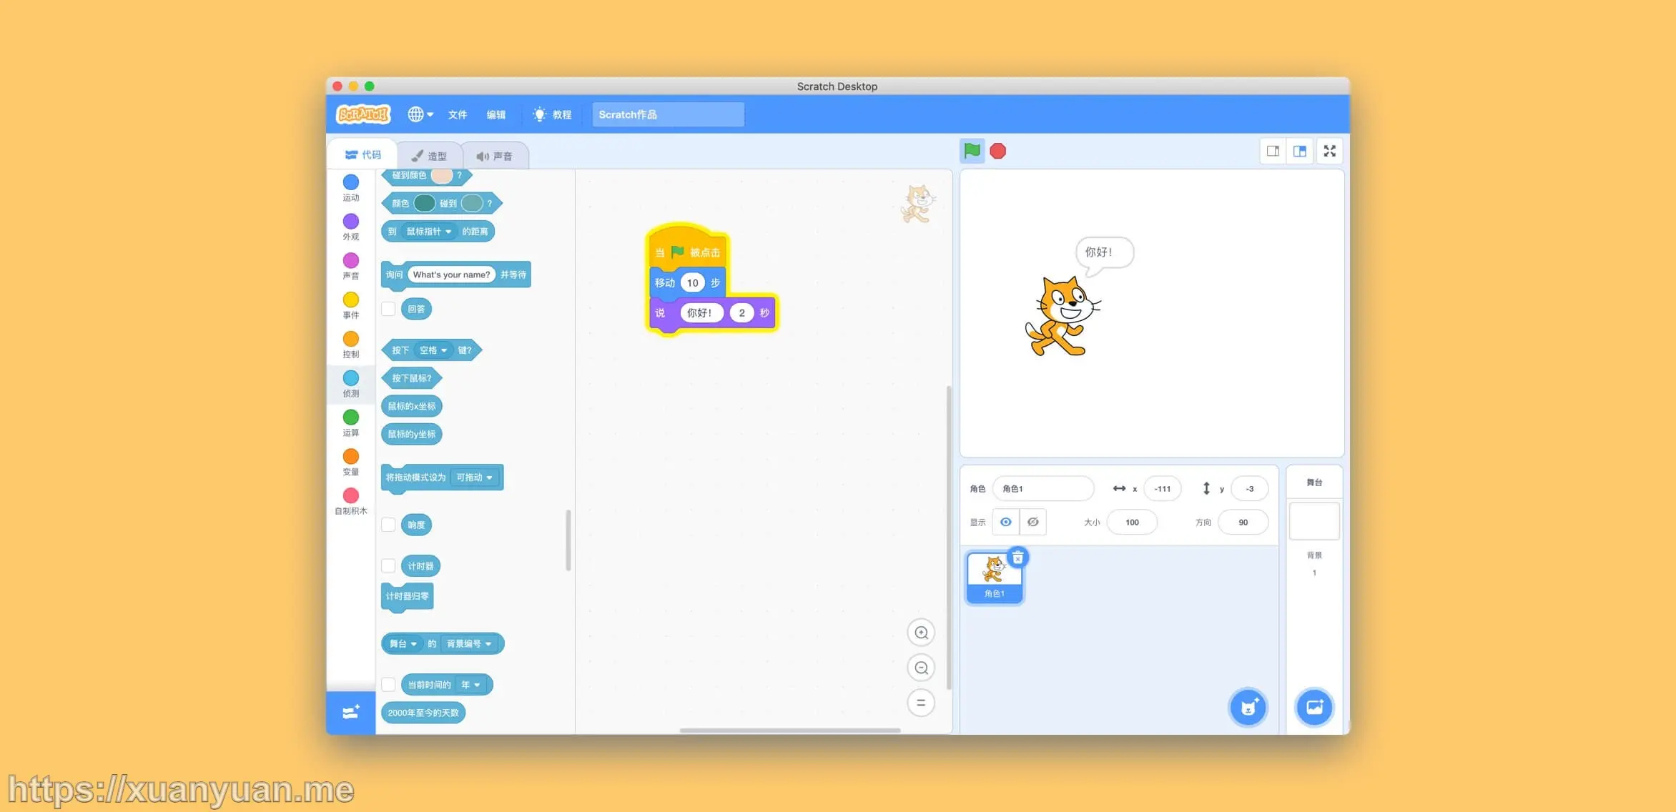Click the x position field -111
The image size is (1676, 812).
(x=1163, y=489)
